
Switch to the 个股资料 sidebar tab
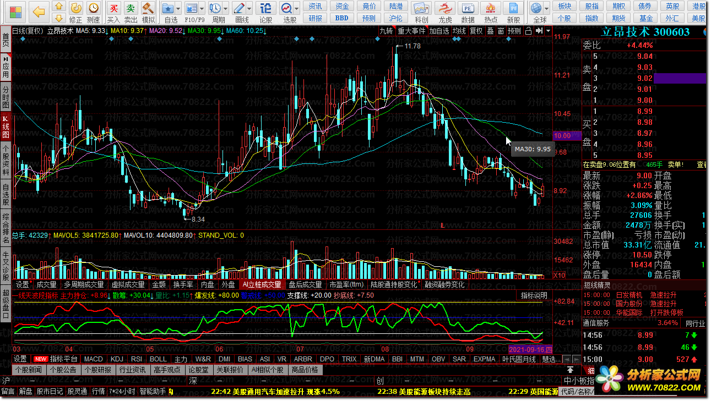coord(6,160)
